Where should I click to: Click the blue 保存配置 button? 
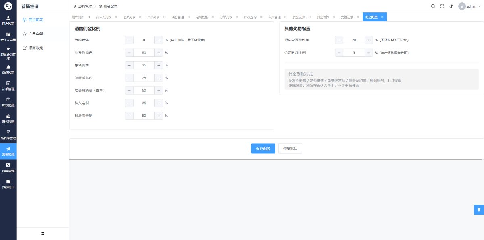click(263, 149)
